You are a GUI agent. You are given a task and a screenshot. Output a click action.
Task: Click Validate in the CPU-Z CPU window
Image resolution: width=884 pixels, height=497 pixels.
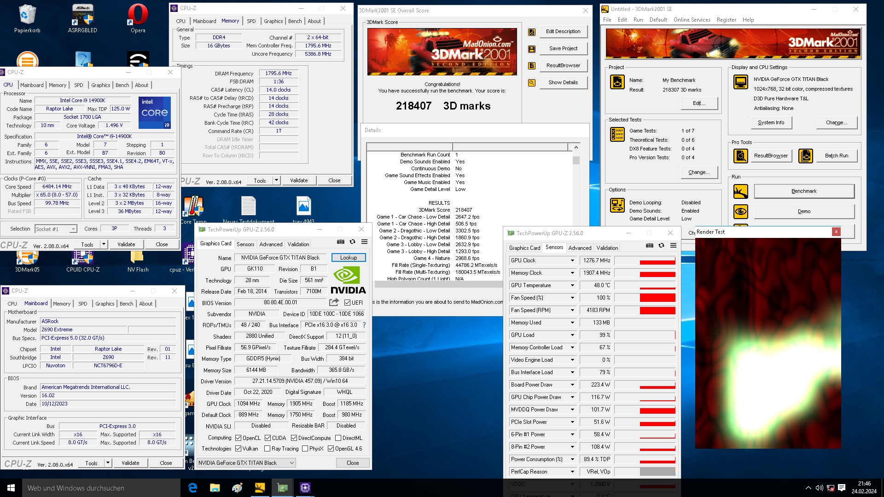click(126, 244)
